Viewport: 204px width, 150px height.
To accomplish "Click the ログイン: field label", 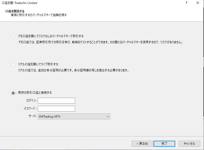I will click(31, 100).
